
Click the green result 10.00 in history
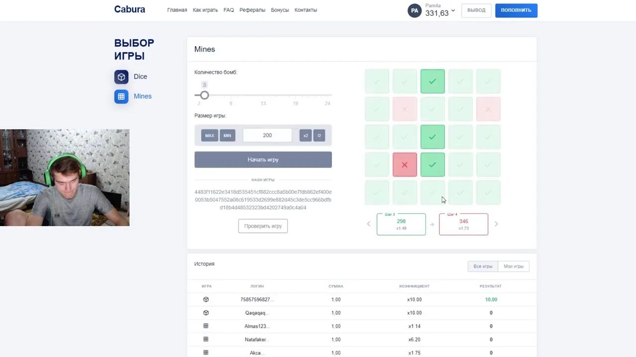point(491,299)
